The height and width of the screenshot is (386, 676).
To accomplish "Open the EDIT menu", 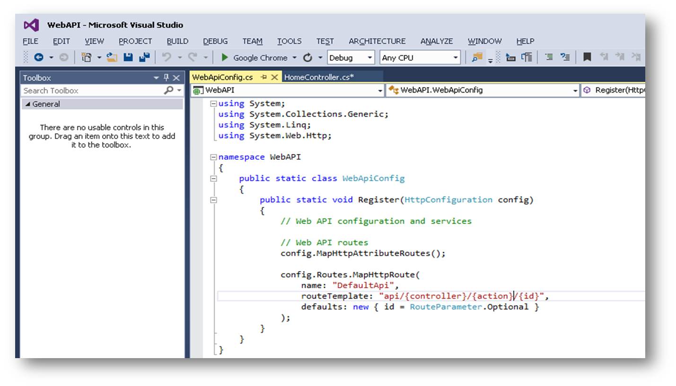I will 61,41.
